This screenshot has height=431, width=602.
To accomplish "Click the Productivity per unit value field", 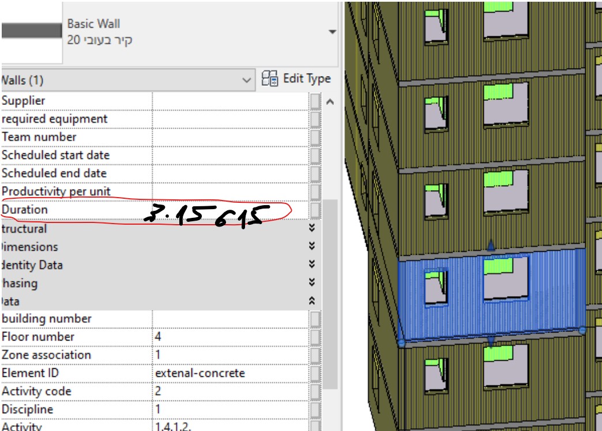I will 230,191.
